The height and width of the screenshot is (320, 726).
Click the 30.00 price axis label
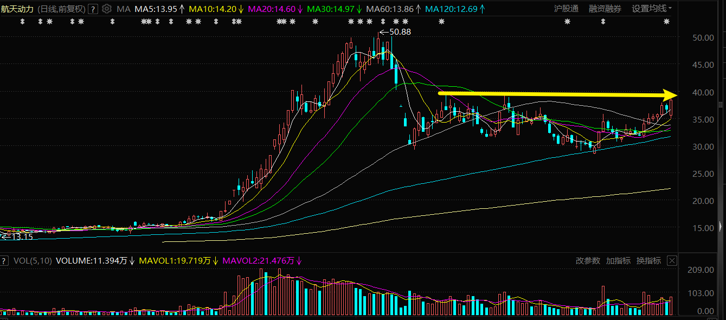click(703, 146)
